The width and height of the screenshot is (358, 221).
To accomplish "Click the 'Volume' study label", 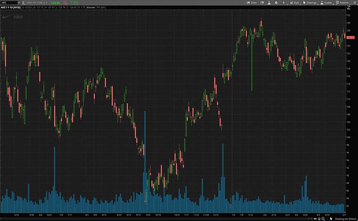I will click(91, 7).
